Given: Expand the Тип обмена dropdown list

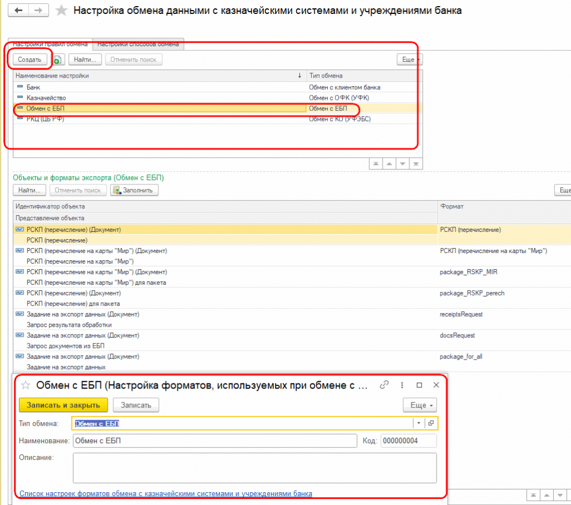Looking at the screenshot, I should (x=419, y=423).
